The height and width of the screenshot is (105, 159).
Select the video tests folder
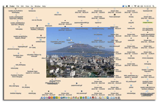pos(58,13)
